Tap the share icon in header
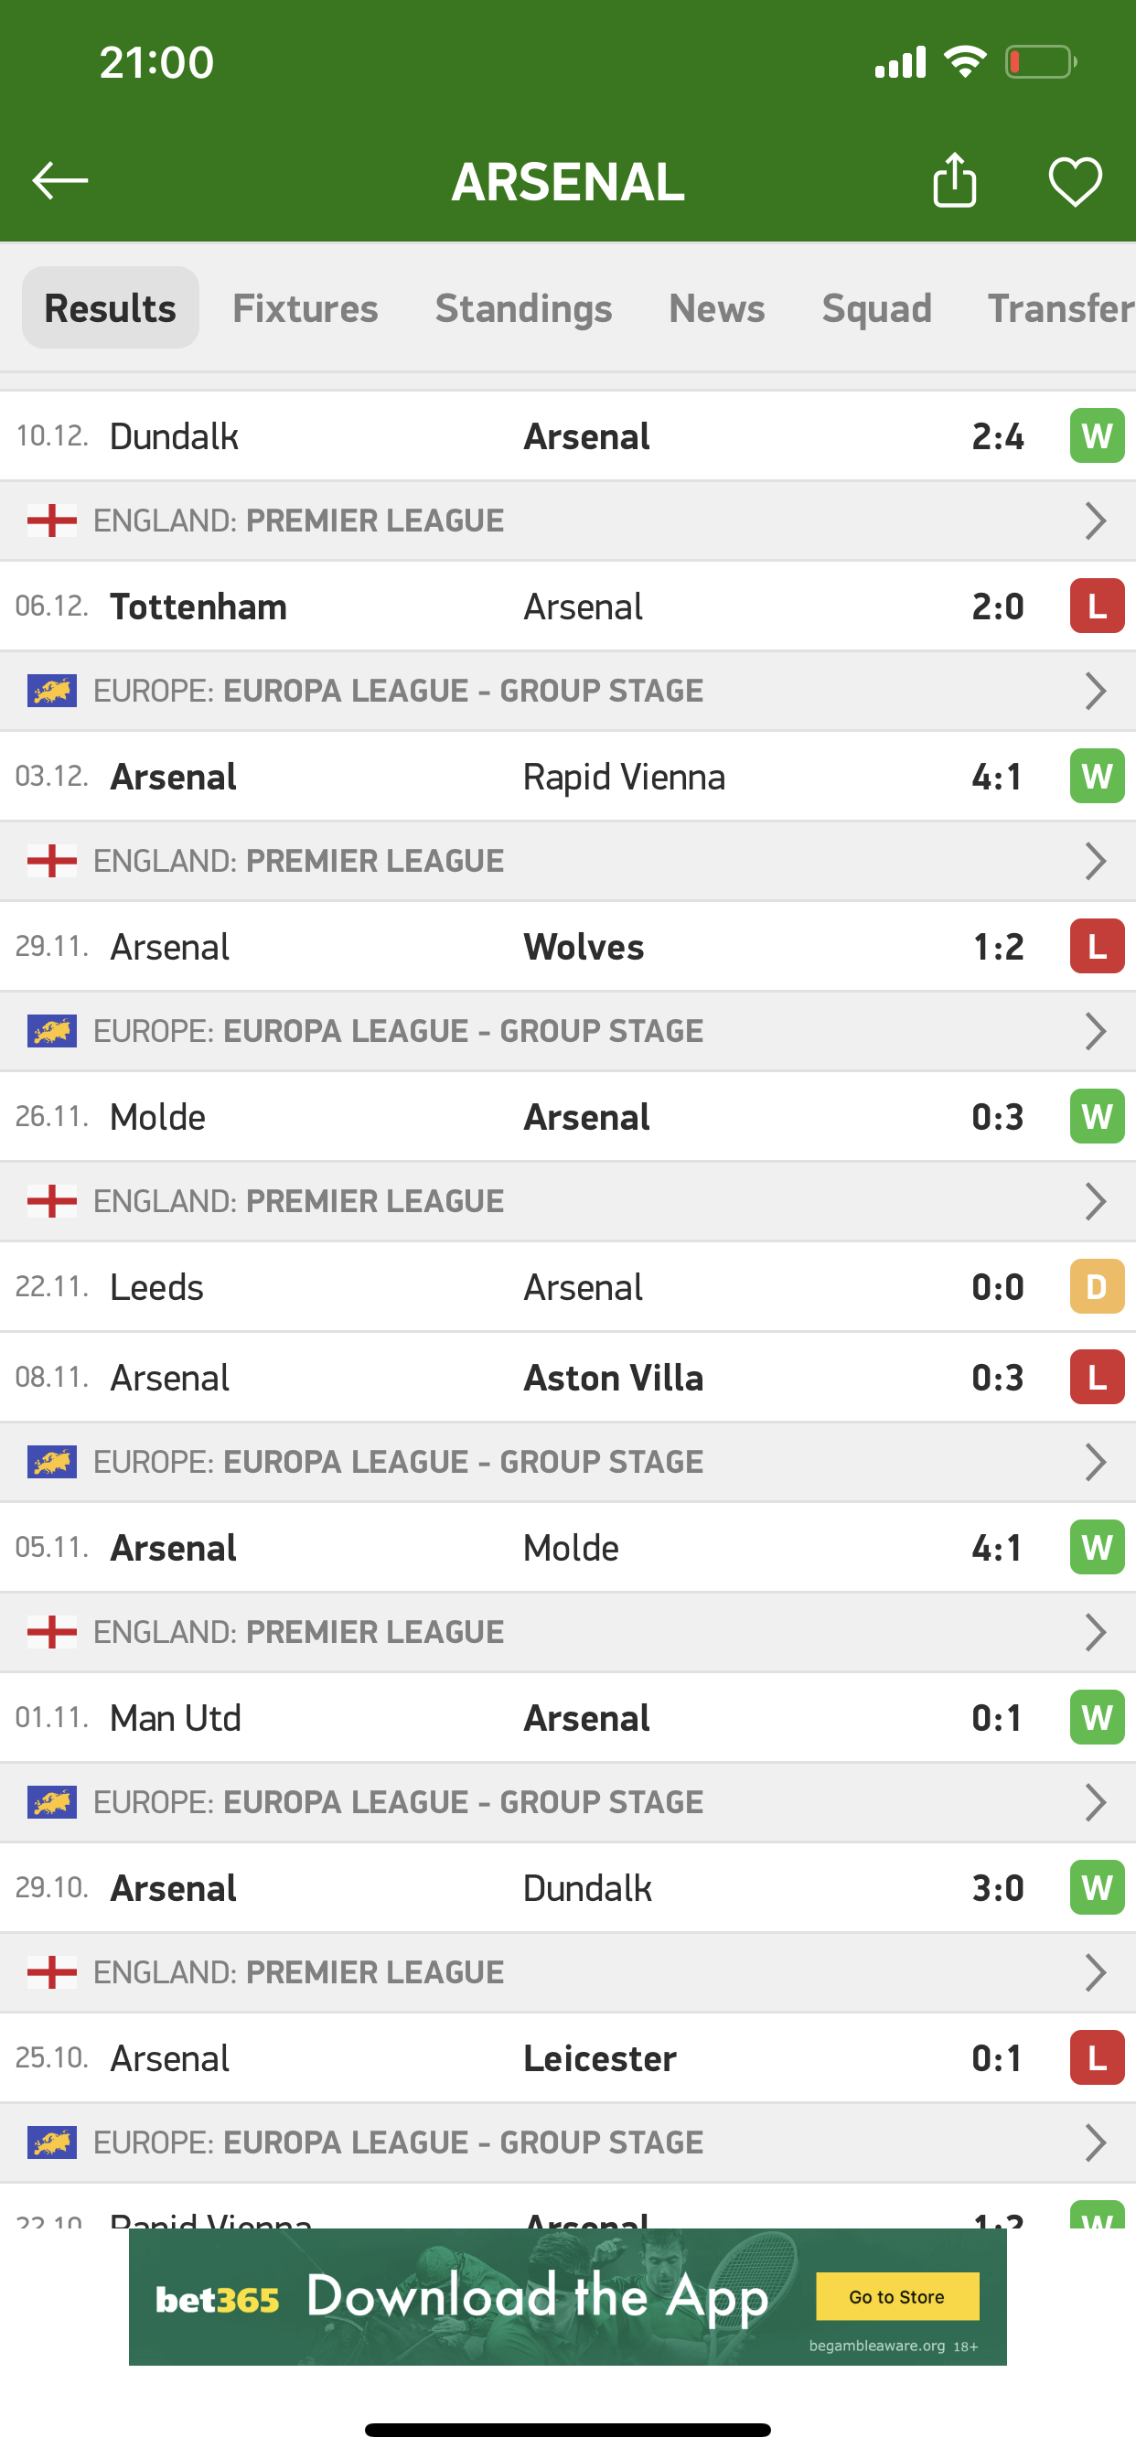Viewport: 1136px width, 2459px height. click(x=954, y=180)
